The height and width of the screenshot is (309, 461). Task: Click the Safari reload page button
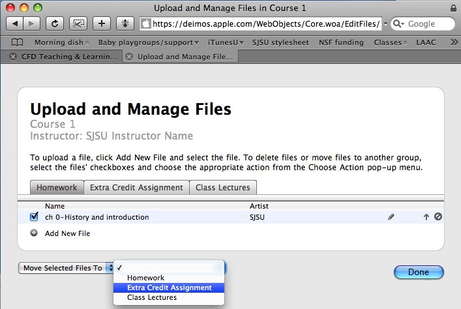coord(55,23)
